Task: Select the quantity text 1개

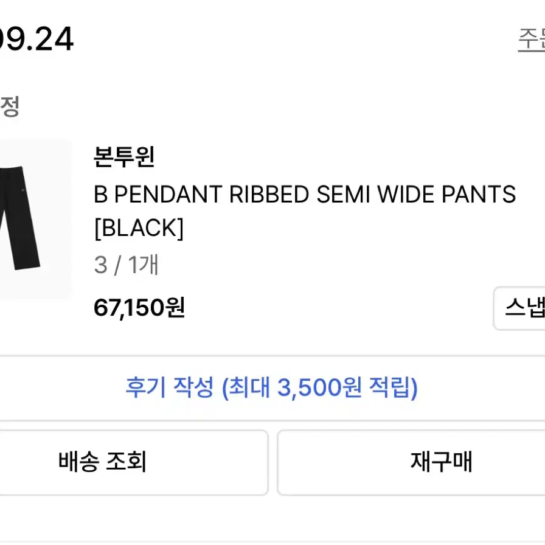Action: click(x=143, y=265)
